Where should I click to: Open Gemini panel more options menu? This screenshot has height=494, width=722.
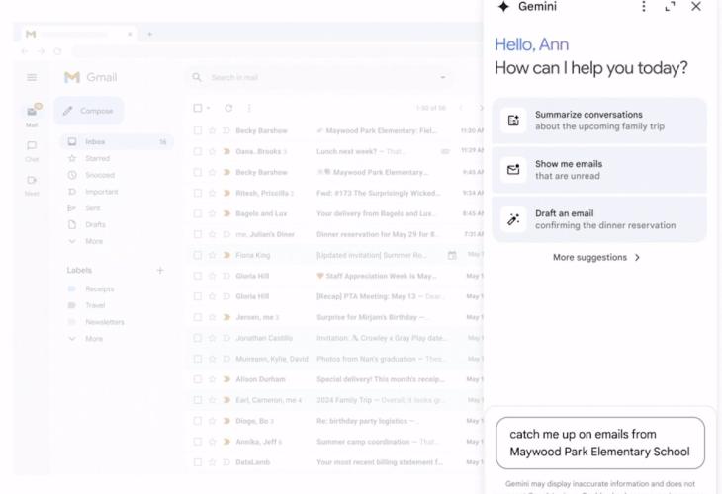pyautogui.click(x=644, y=7)
